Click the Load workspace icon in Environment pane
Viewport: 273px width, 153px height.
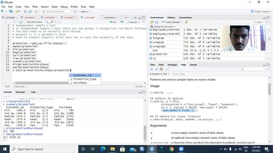(152, 22)
